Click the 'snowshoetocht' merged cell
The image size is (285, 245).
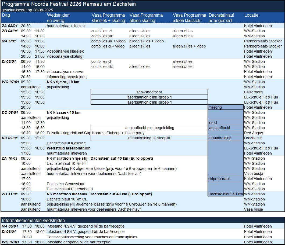tap(149, 92)
